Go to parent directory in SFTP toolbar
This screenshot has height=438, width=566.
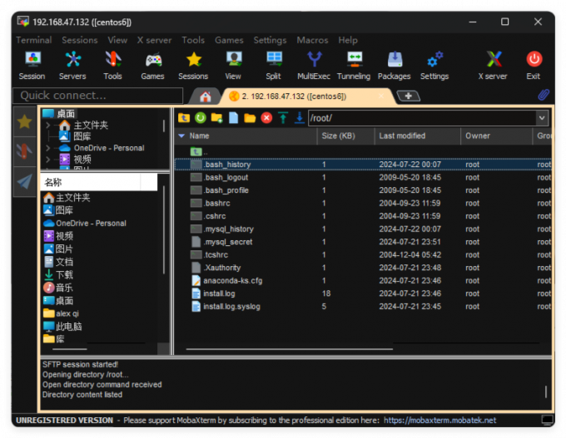[184, 118]
